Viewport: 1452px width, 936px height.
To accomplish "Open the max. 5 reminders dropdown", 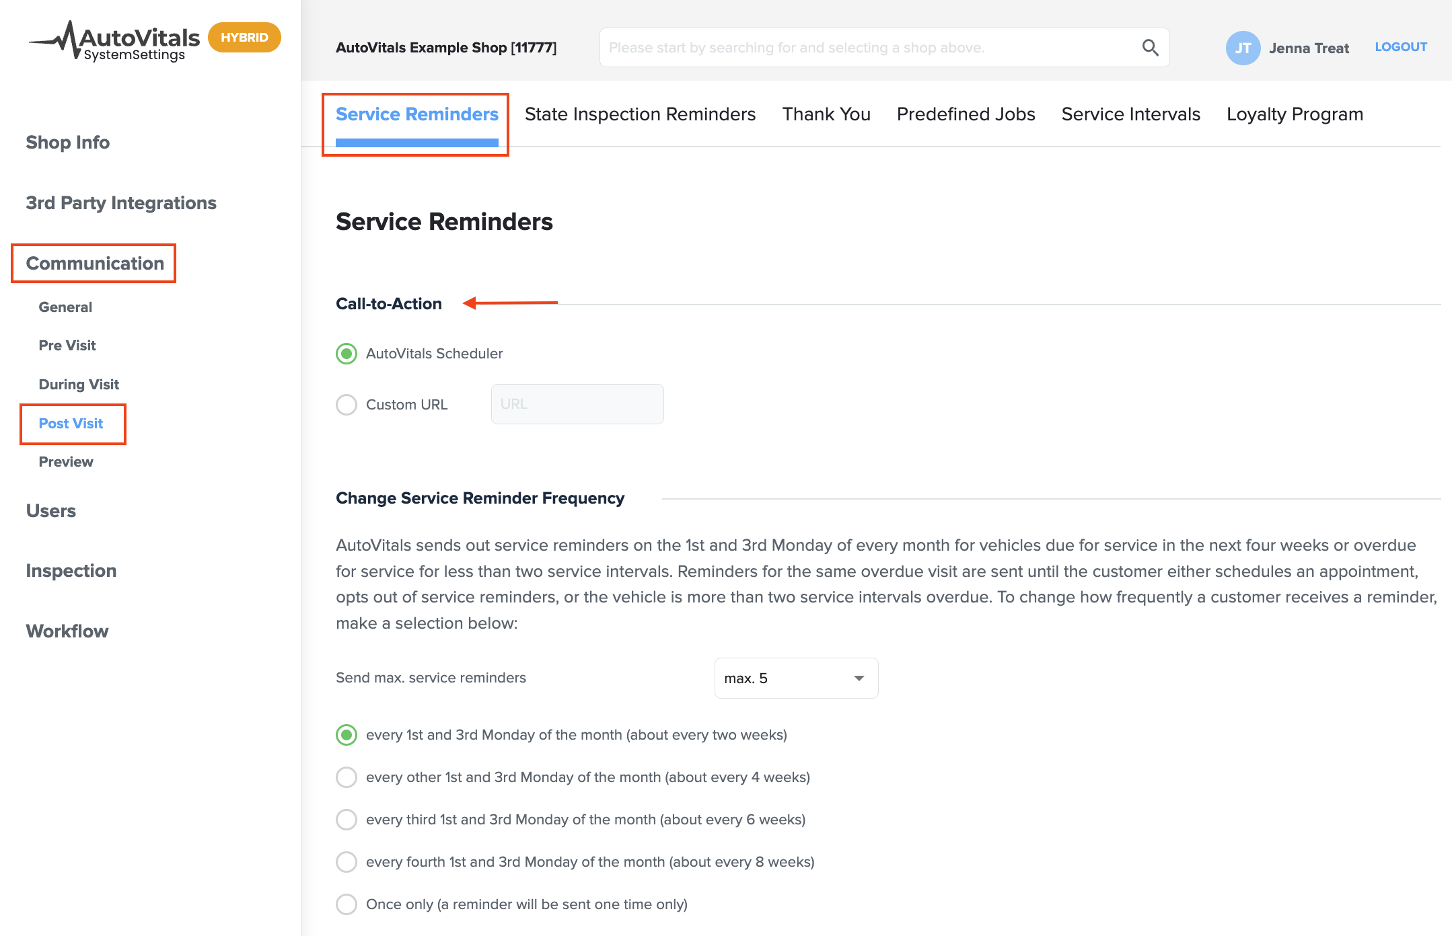I will click(x=796, y=678).
